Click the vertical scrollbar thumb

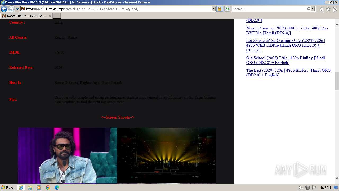pyautogui.click(x=337, y=81)
